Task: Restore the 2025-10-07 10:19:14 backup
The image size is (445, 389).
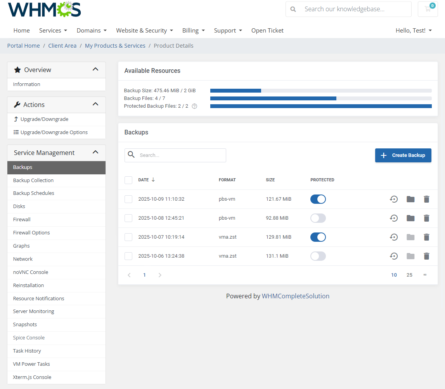Action: pos(394,237)
